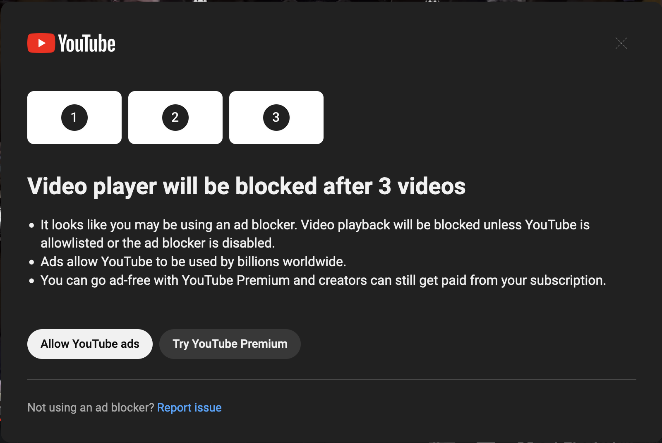Viewport: 662px width, 443px height.
Task: Click the bullet dot before 'Ads allow YouTube'
Action: (x=32, y=262)
